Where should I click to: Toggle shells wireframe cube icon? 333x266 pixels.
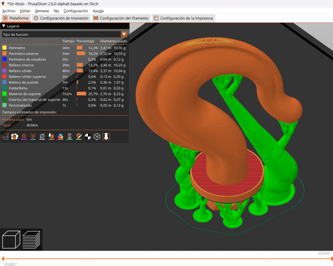point(97,137)
